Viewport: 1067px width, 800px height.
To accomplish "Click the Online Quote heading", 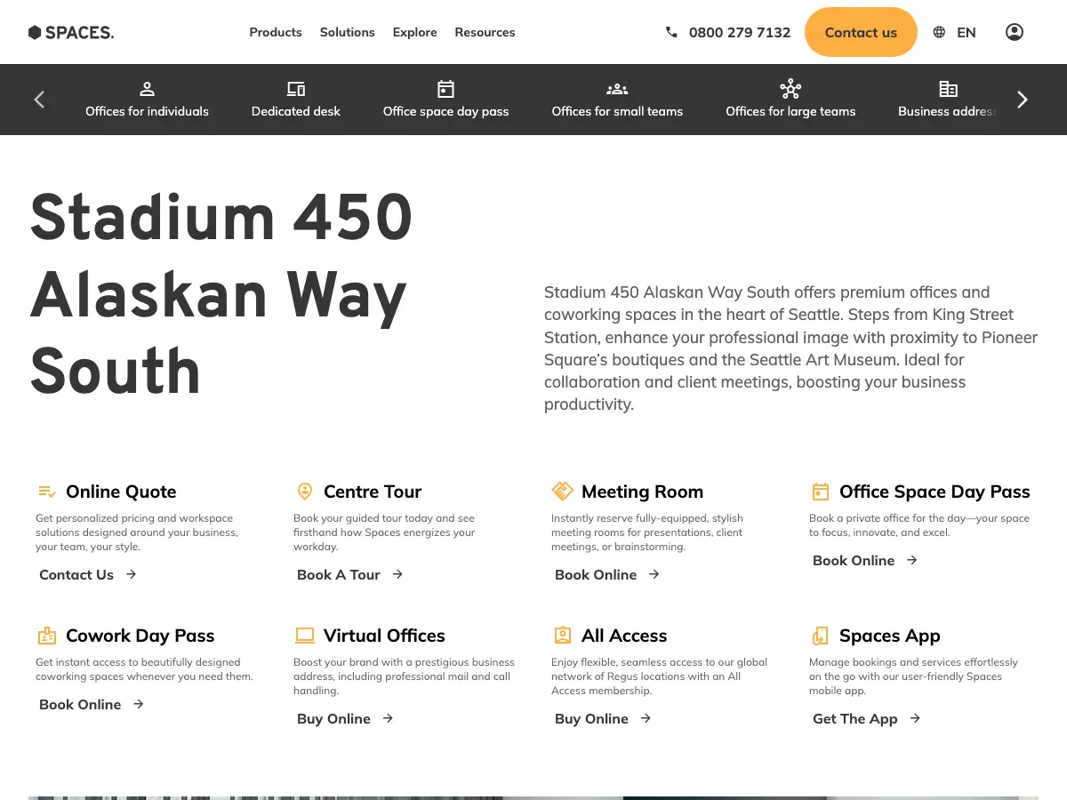I will (121, 492).
